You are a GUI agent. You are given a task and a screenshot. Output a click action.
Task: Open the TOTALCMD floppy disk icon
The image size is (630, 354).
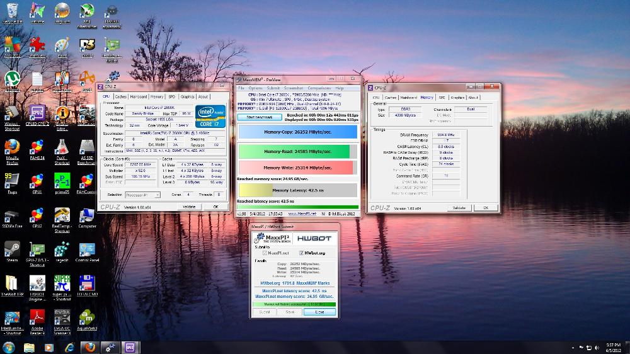click(x=87, y=286)
